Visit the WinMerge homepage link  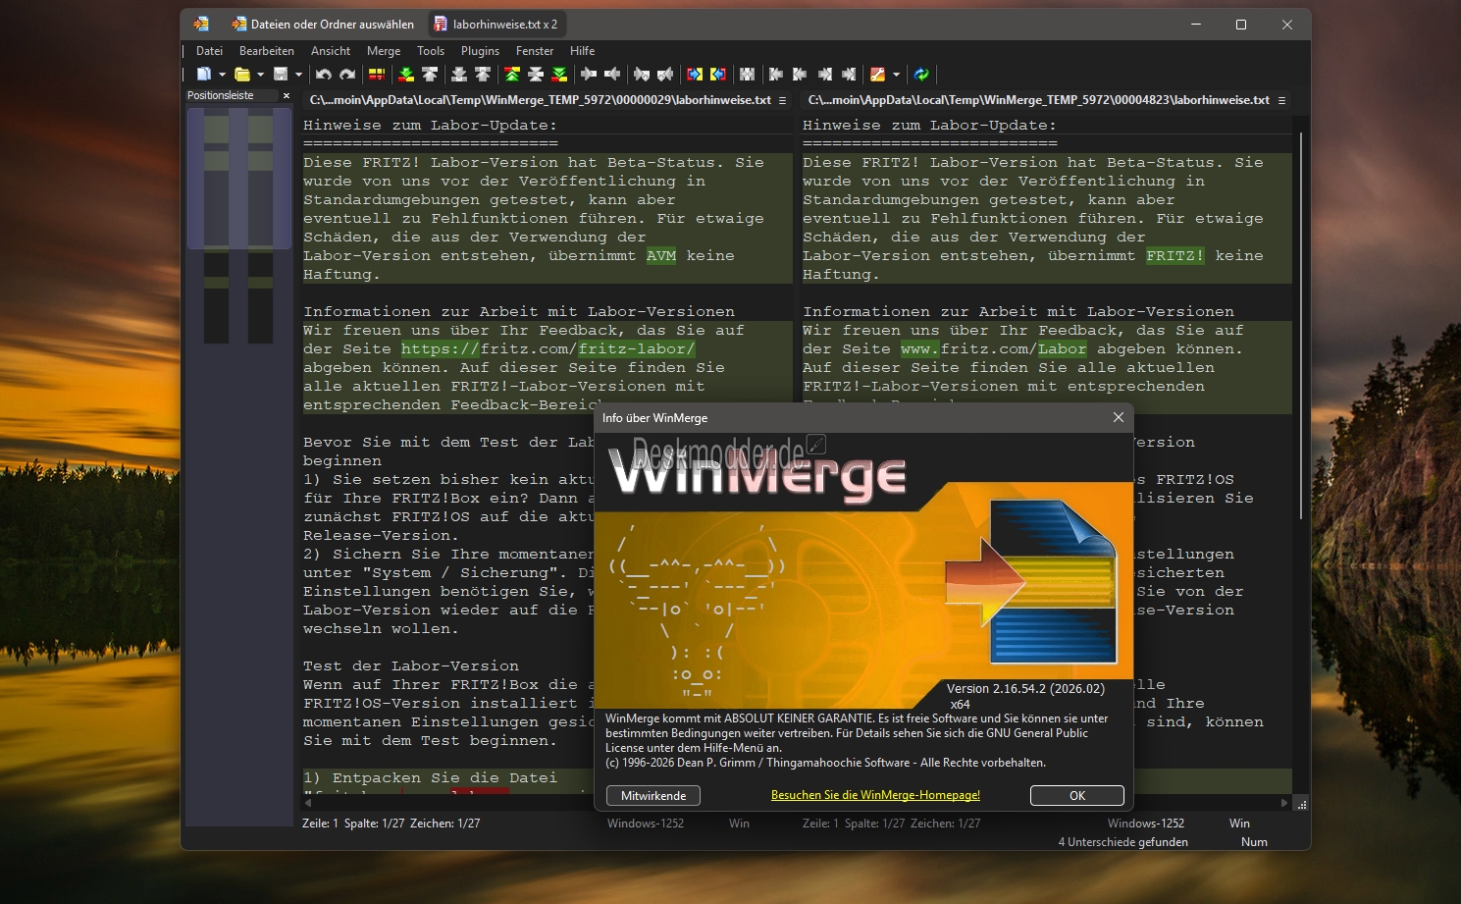[x=875, y=796]
